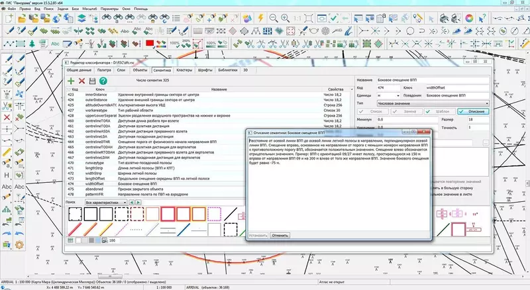Open the Тип dropdown showing Числовое значение
Image resolution: width=530 pixels, height=290 pixels.
pyautogui.click(x=433, y=103)
